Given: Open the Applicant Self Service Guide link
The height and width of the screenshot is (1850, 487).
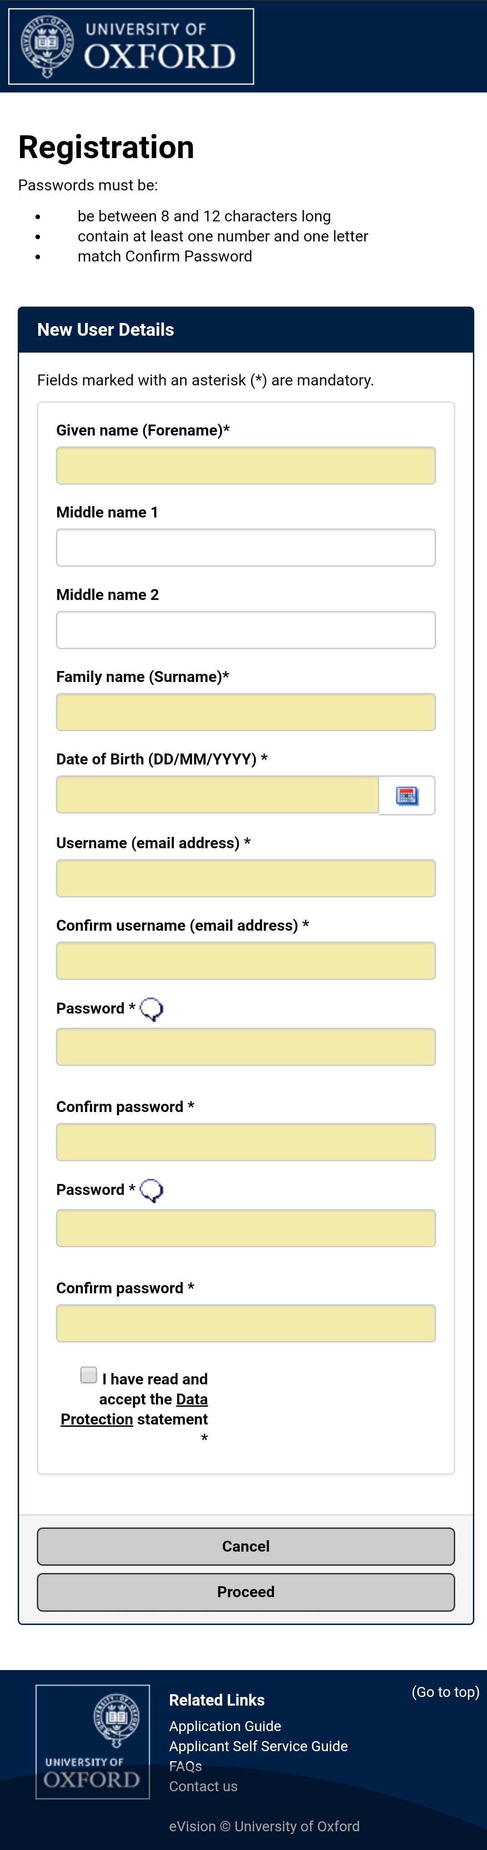Looking at the screenshot, I should click(x=258, y=1746).
